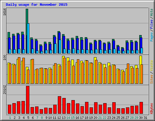Click green weekend day label '15'
155x121 pixels.
tap(73, 118)
